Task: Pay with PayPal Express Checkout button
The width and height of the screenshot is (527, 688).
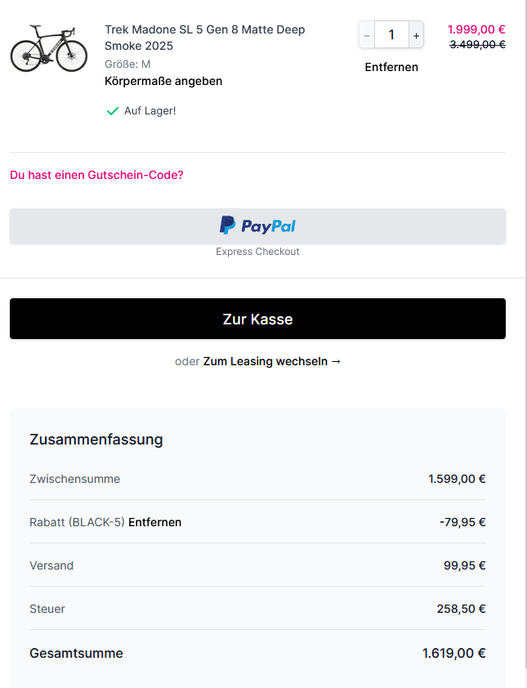Action: (257, 226)
